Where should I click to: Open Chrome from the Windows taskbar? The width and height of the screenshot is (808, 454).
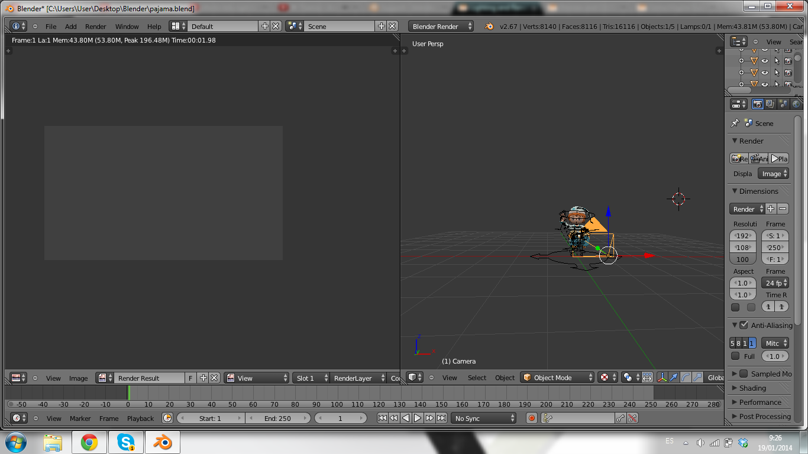click(x=89, y=442)
